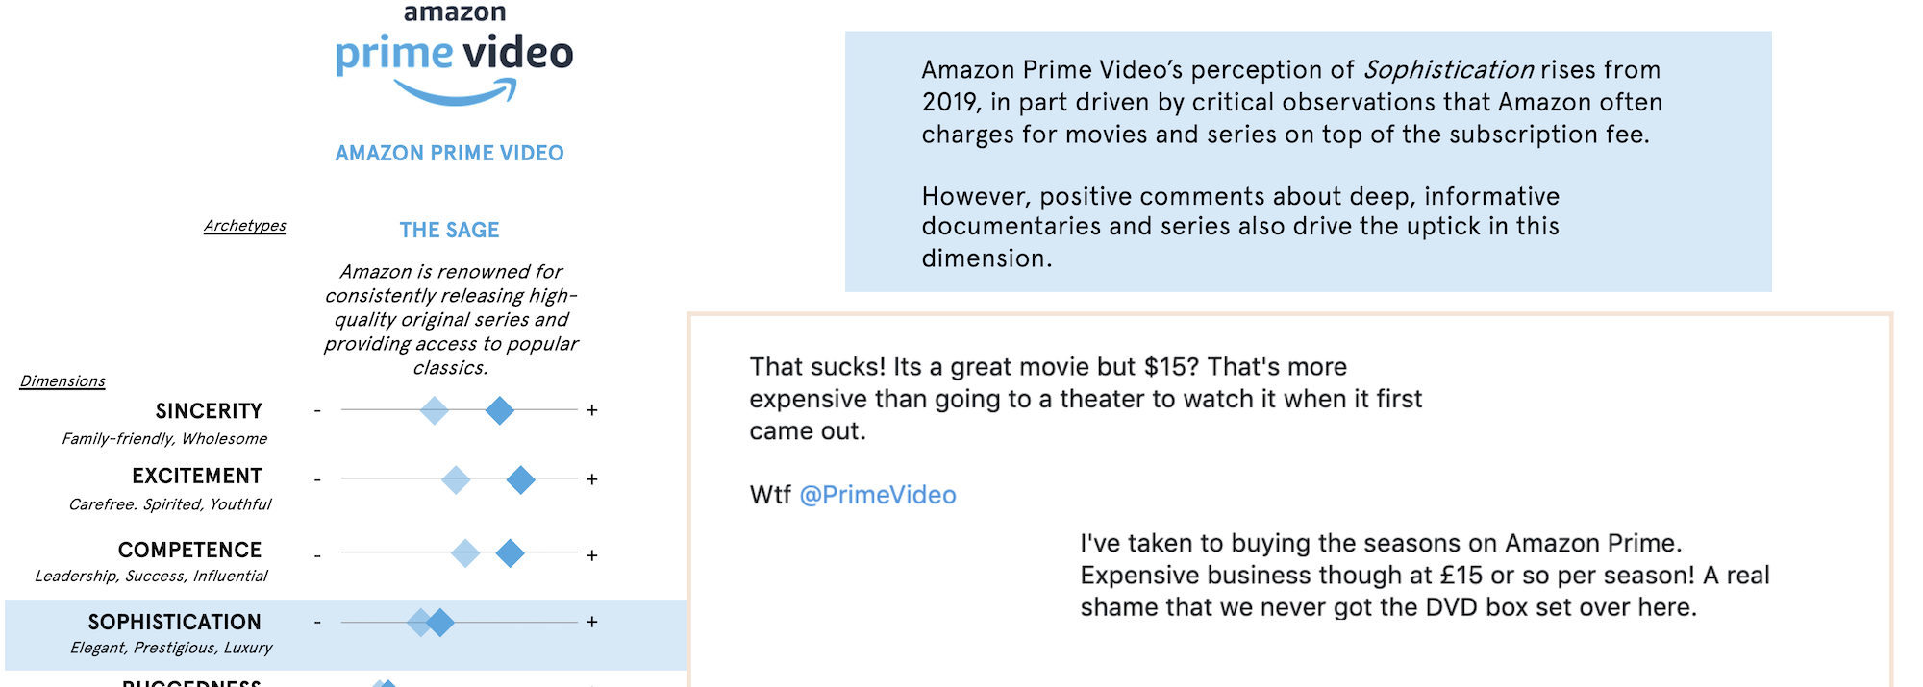This screenshot has height=687, width=1923.
Task: Select the dark blue Excitement diamond marker
Action: point(520,479)
